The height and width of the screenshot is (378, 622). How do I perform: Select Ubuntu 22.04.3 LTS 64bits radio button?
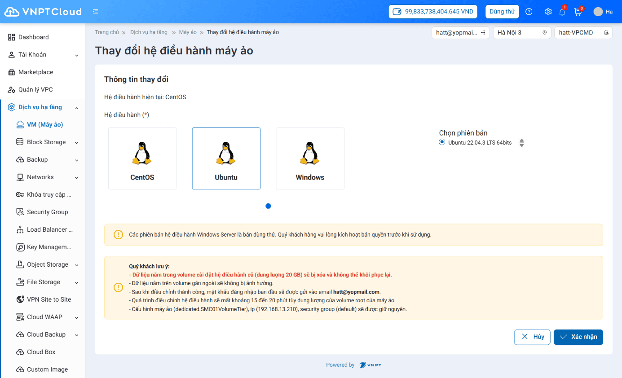coord(442,142)
